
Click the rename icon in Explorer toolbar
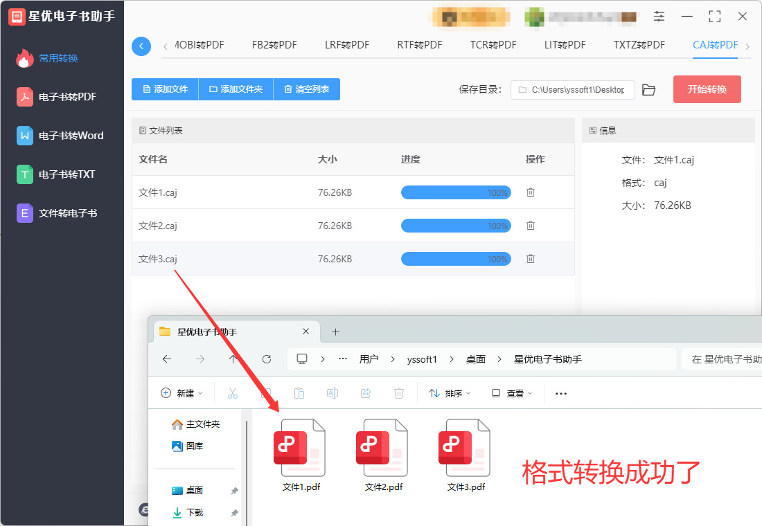click(333, 393)
